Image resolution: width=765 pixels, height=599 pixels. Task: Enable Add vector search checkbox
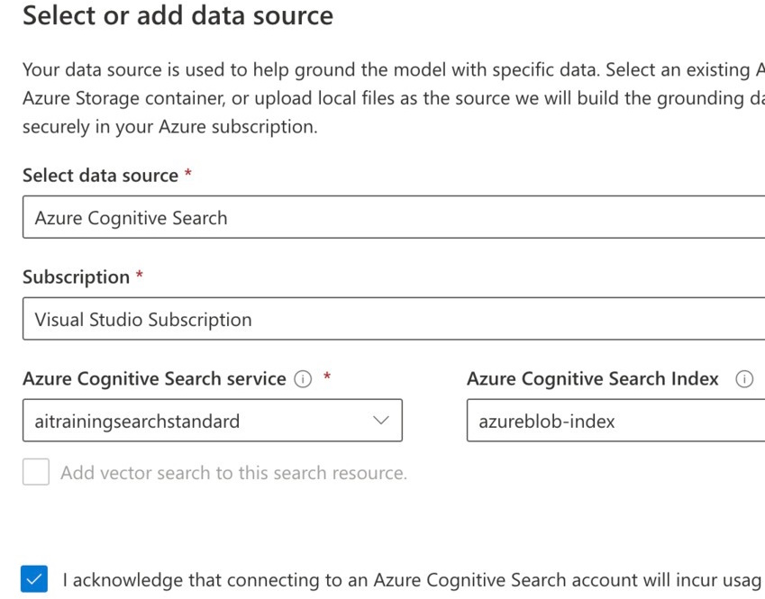(x=36, y=472)
